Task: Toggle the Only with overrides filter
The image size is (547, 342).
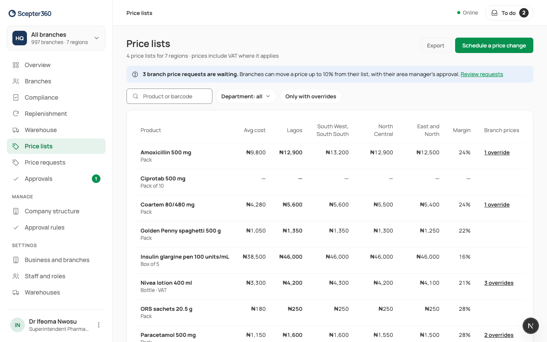Action: point(311,96)
